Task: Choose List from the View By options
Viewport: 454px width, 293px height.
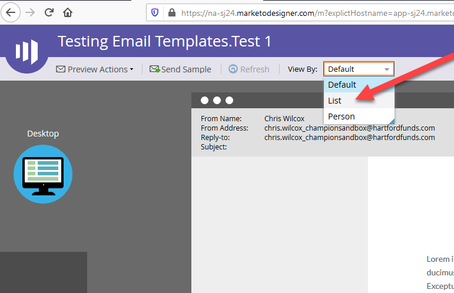Action: pos(335,101)
